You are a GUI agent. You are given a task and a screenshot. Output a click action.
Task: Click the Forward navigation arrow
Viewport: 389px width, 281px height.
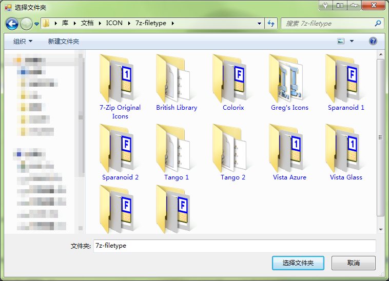26,24
